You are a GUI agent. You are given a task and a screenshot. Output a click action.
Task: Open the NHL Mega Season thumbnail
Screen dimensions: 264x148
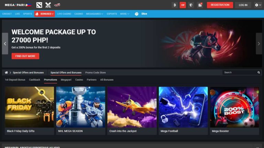(81, 107)
